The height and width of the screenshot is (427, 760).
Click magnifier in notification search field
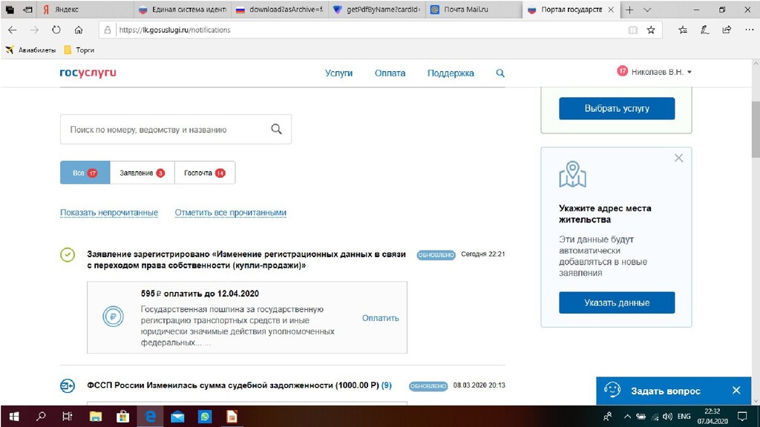(x=276, y=129)
